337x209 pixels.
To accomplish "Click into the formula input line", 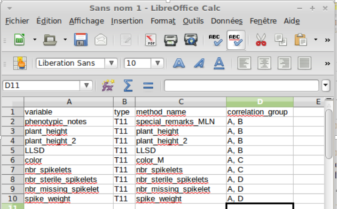I will (242, 85).
